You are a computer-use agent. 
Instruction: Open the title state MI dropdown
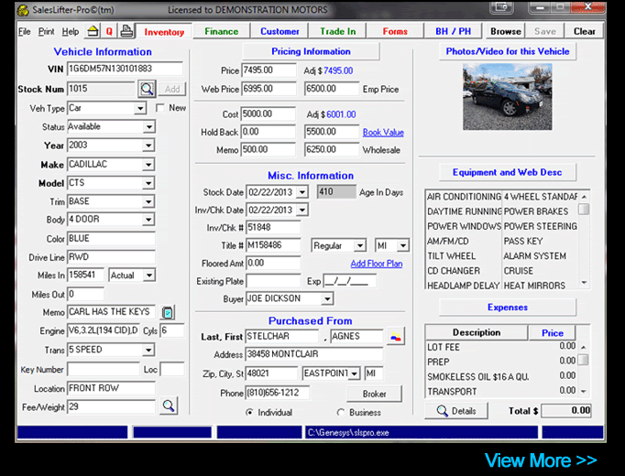[403, 245]
